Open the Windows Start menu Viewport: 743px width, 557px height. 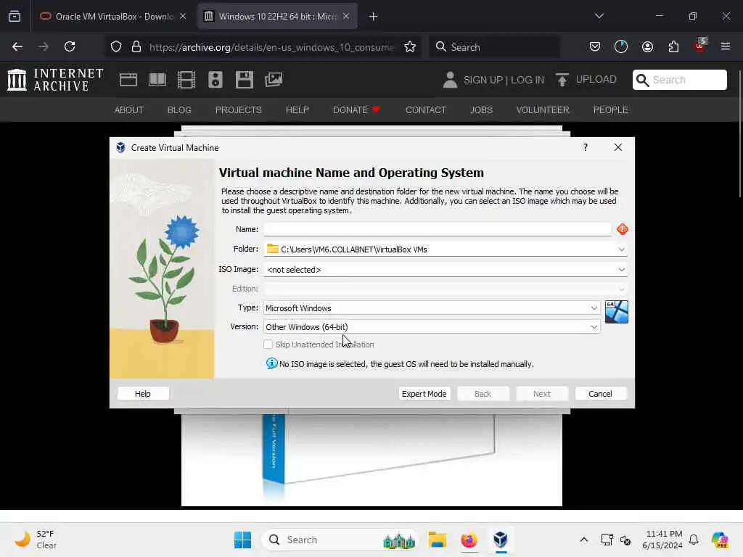click(242, 540)
